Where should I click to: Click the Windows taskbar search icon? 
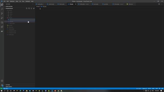(x=5, y=91)
